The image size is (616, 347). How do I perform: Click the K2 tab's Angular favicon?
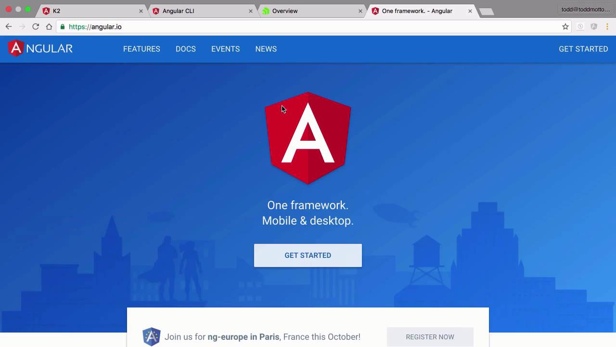46,11
